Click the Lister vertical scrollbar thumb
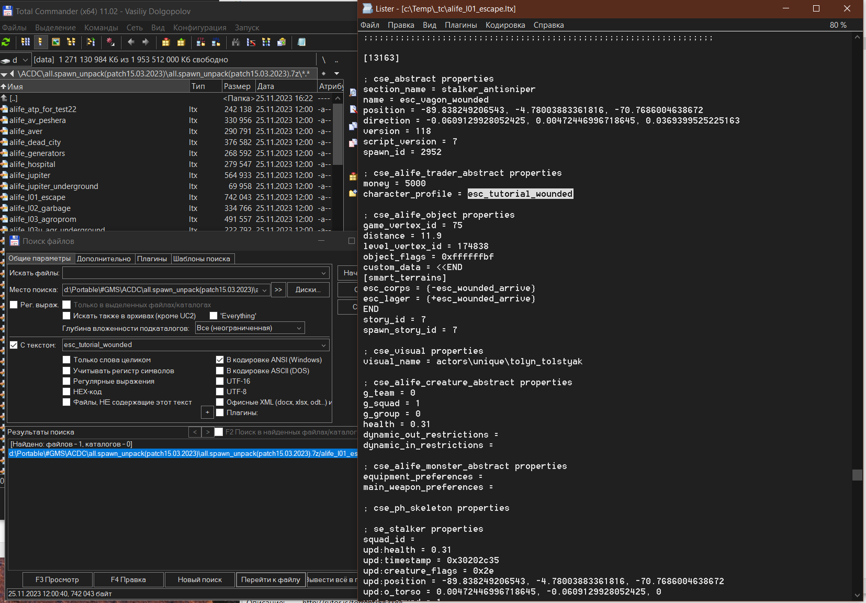 coord(857,475)
